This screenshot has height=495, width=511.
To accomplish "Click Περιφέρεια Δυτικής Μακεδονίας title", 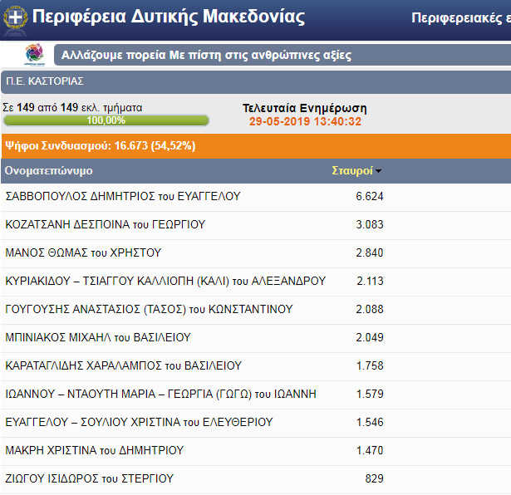I will [168, 17].
